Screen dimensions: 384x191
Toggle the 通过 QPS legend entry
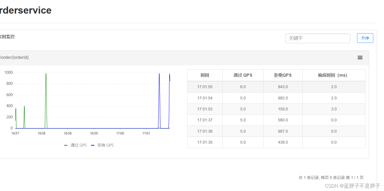pyautogui.click(x=75, y=145)
